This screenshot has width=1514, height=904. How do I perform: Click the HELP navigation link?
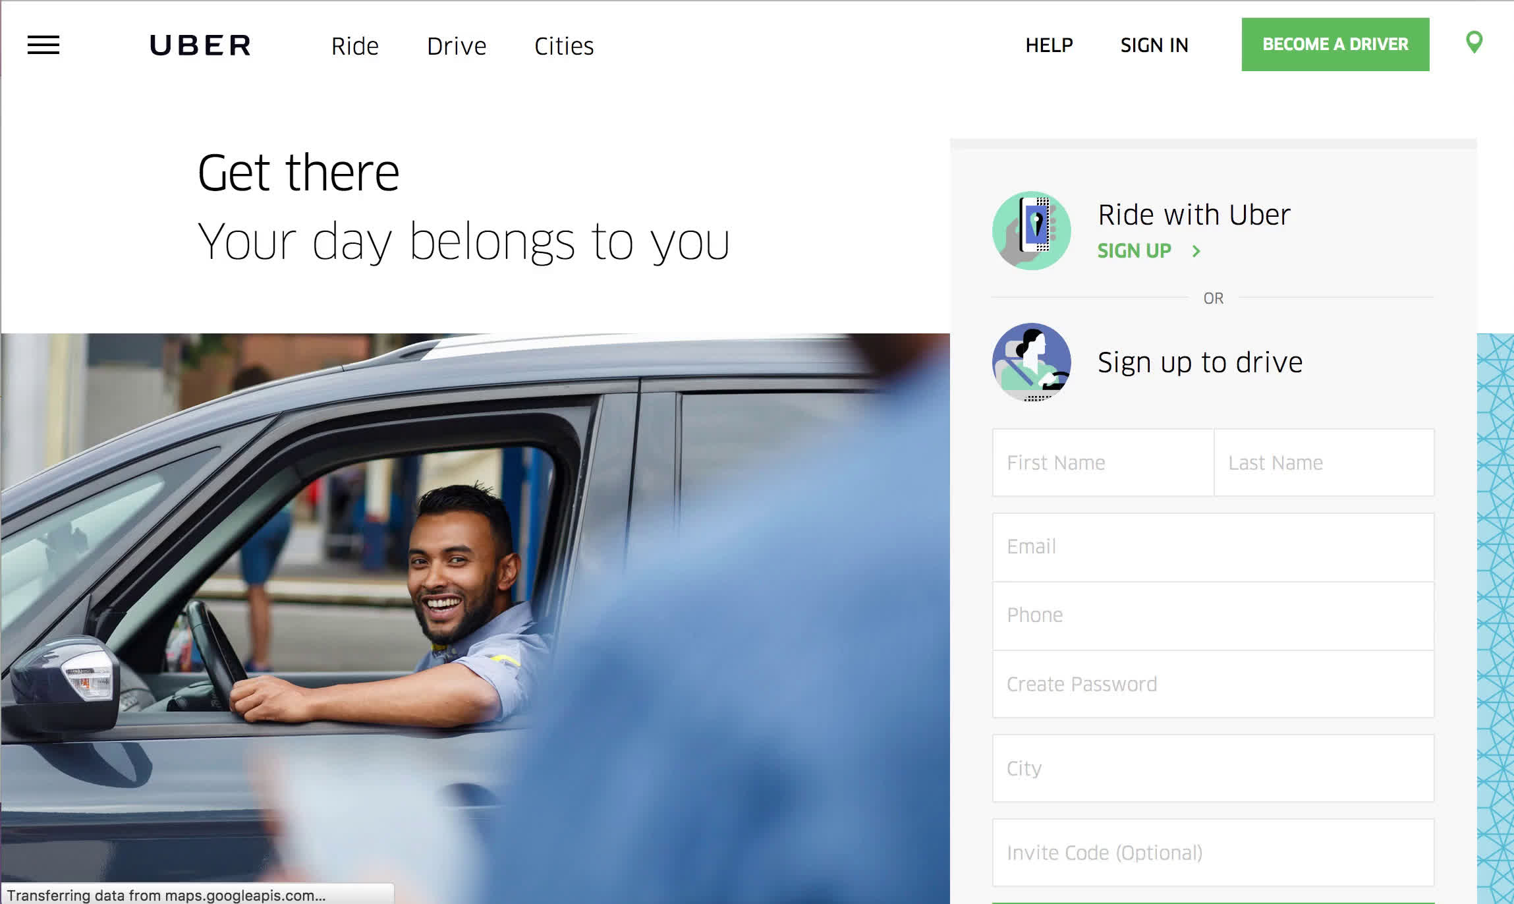[x=1048, y=44]
